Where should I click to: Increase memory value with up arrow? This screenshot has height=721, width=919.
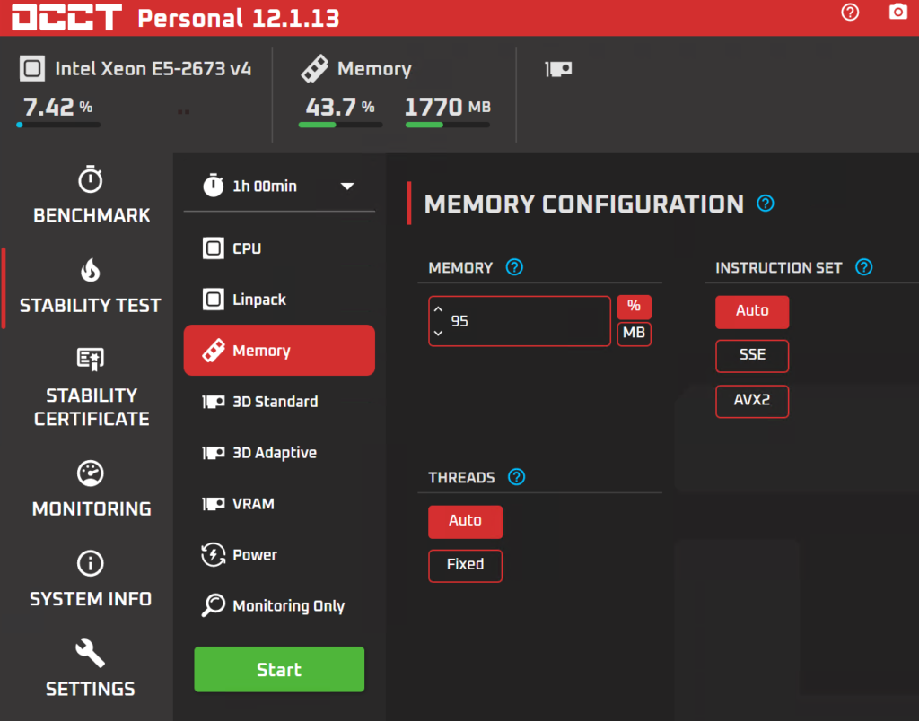[438, 308]
